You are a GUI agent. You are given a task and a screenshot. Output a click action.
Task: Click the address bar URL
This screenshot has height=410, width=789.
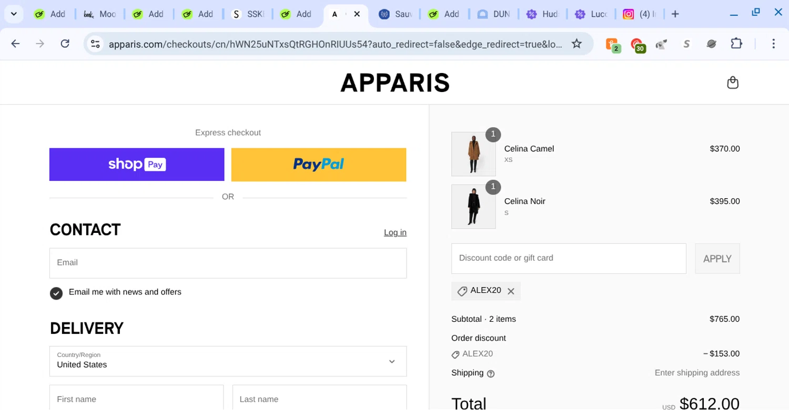tap(335, 44)
